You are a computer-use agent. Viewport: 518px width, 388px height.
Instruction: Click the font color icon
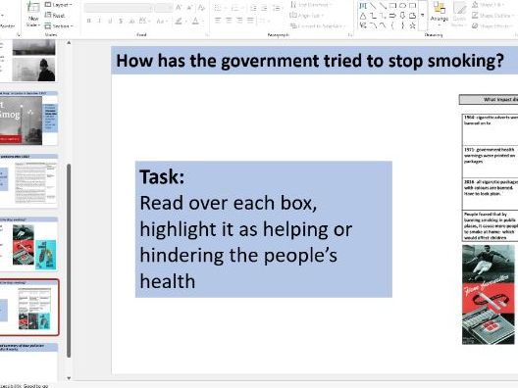(195, 22)
